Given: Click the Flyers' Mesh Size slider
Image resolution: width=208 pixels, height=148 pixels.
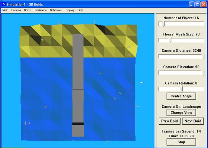Looking at the screenshot, I should point(181,40).
